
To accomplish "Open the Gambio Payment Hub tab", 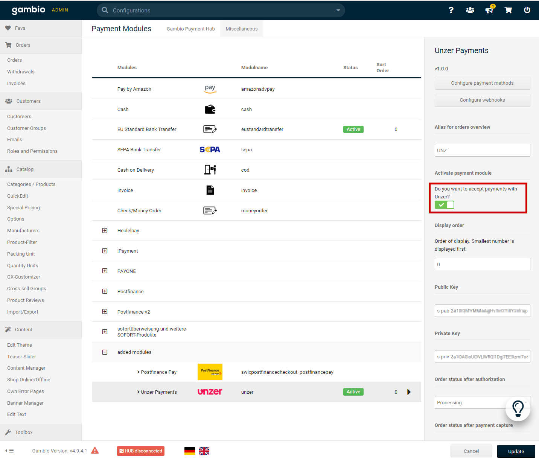I will click(x=191, y=29).
